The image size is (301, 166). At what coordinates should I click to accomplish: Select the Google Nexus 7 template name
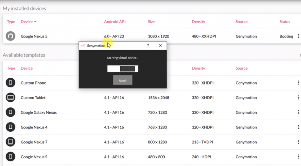pyautogui.click(x=34, y=142)
